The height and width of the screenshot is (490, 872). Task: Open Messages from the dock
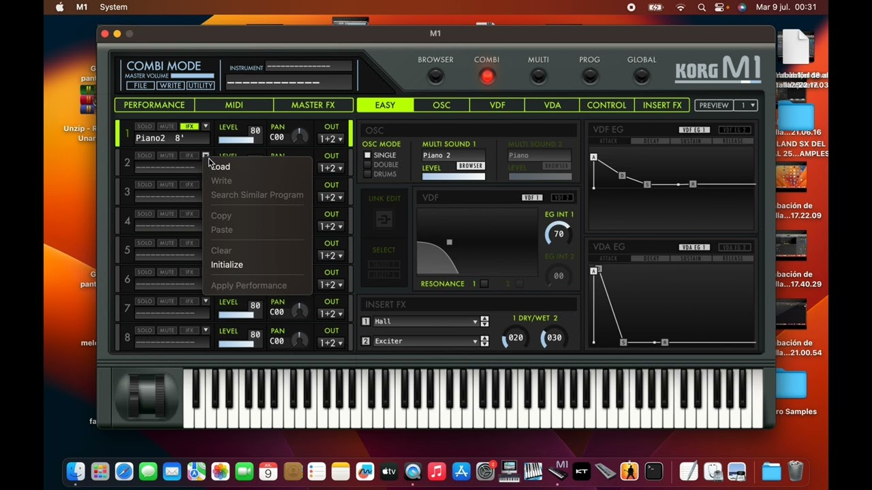pyautogui.click(x=148, y=471)
